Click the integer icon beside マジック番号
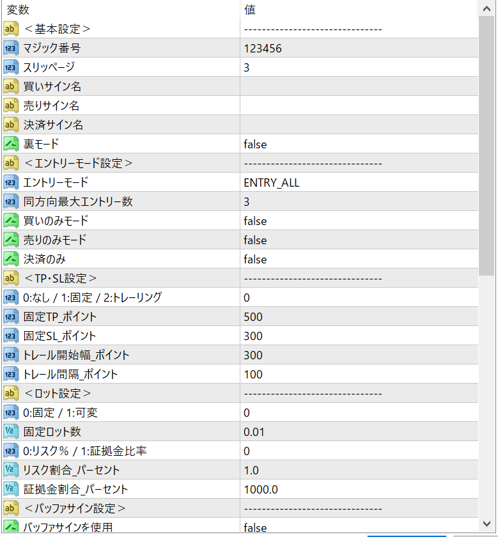The image size is (498, 537). click(11, 48)
